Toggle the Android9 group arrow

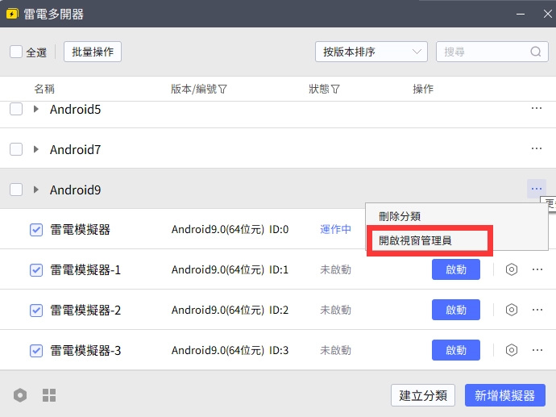pos(35,190)
